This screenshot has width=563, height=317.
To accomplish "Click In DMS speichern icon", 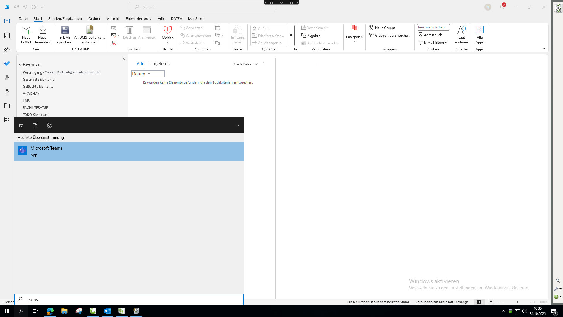I will coord(65,30).
